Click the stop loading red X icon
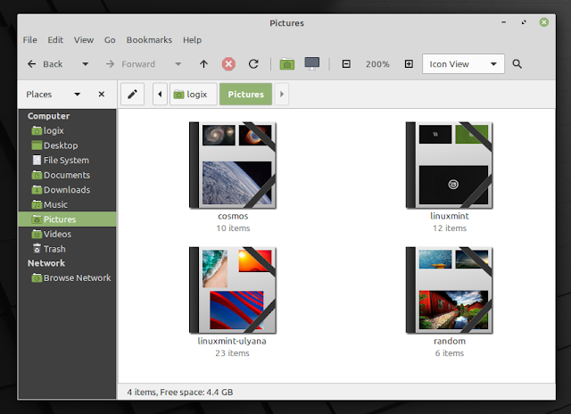This screenshot has height=414, width=571. coord(228,64)
